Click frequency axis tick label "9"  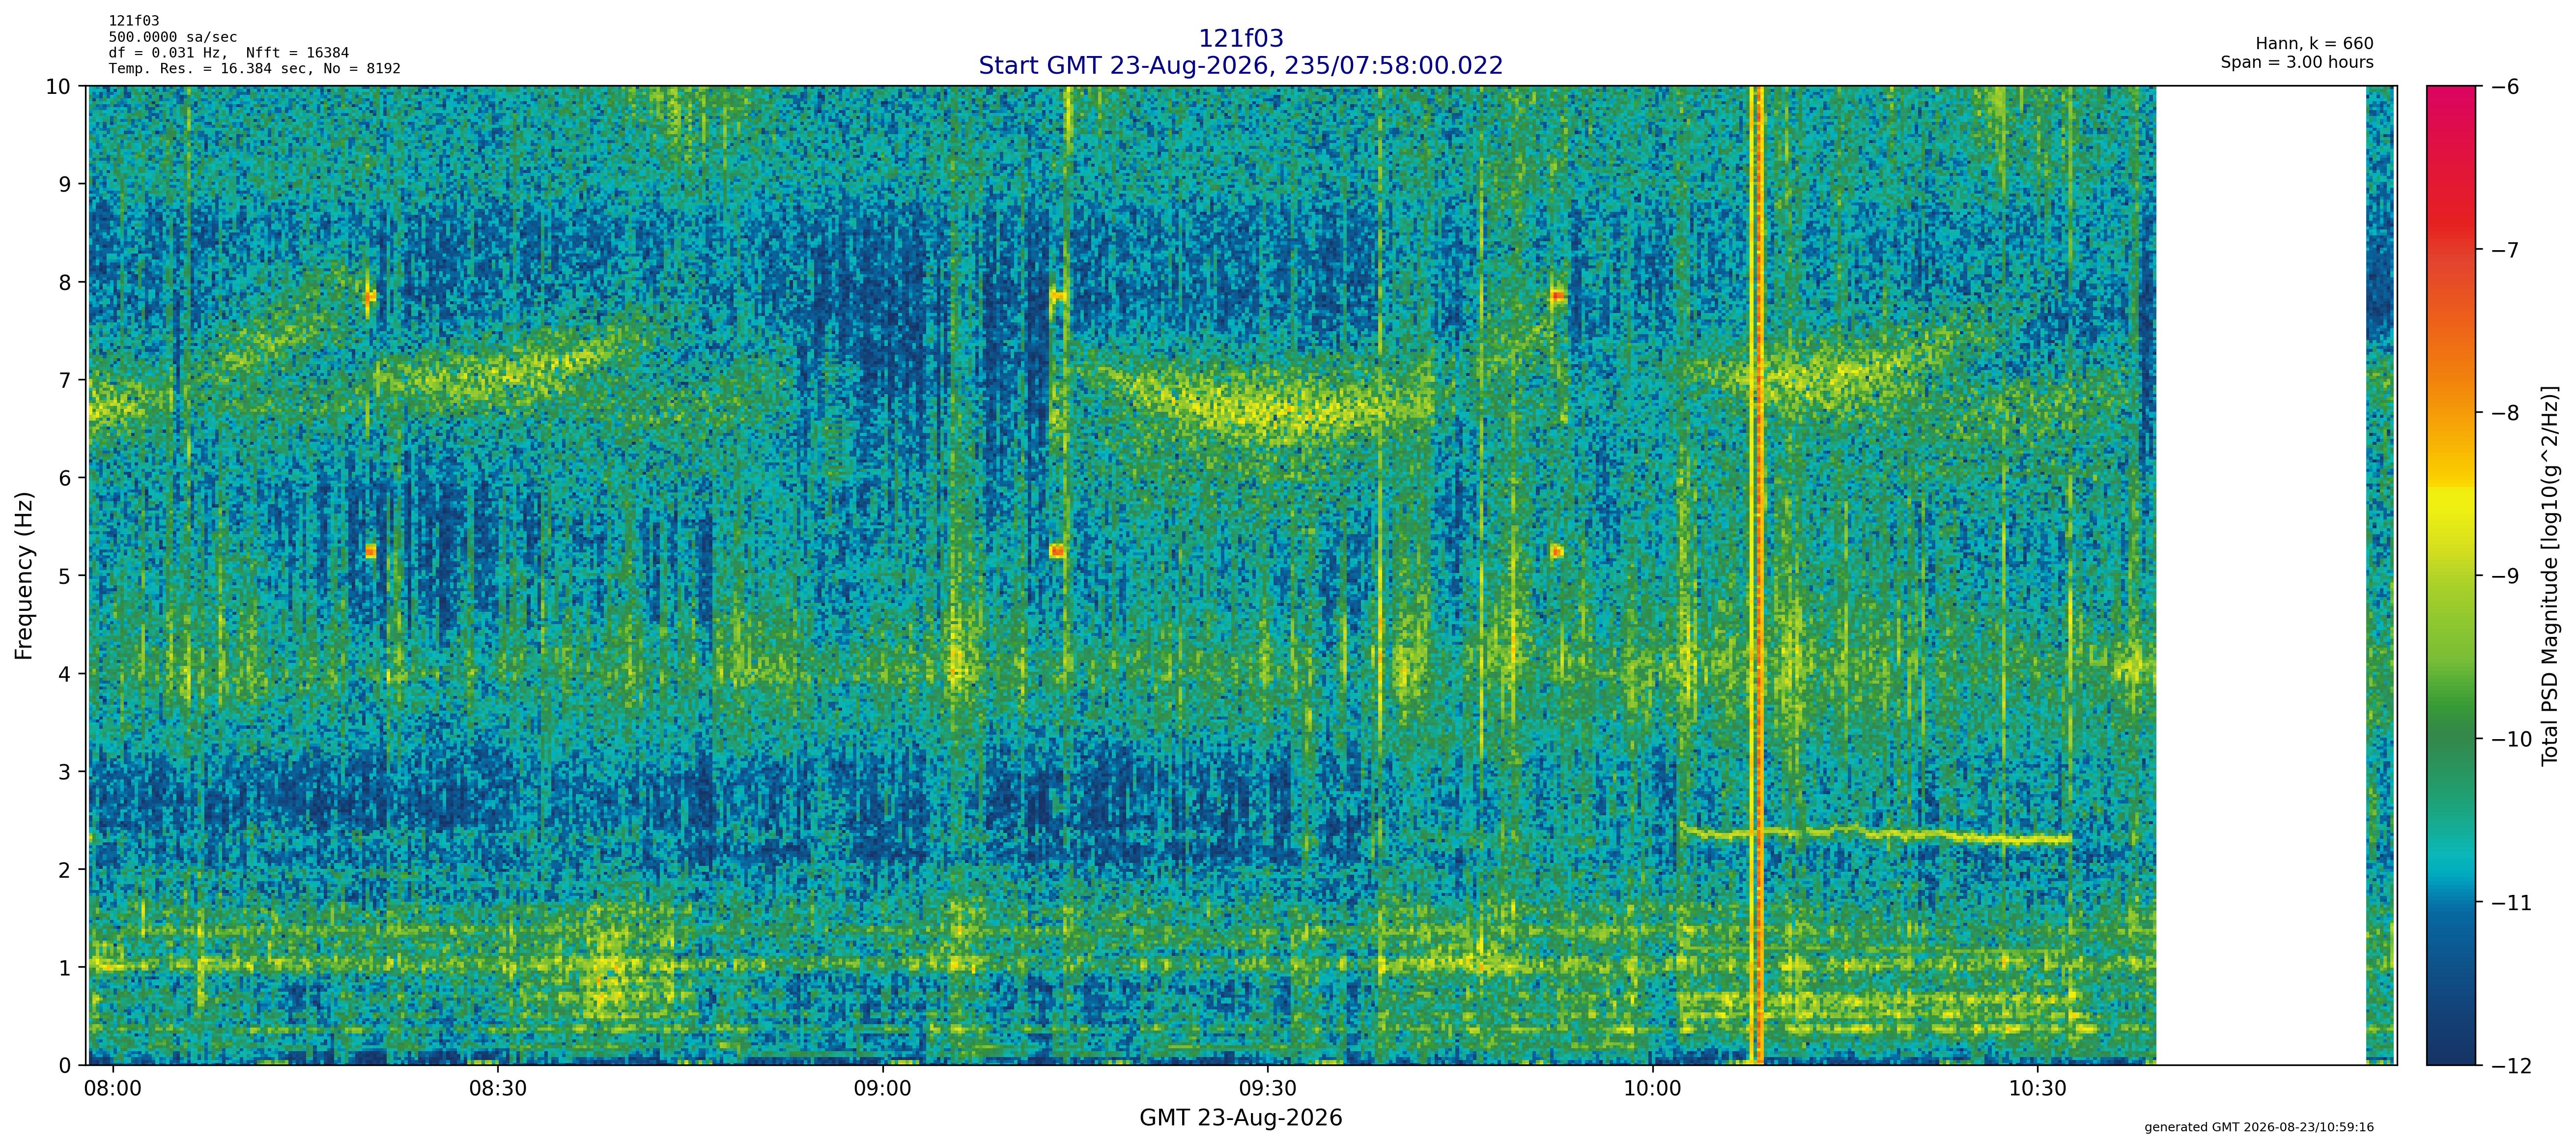[x=65, y=184]
